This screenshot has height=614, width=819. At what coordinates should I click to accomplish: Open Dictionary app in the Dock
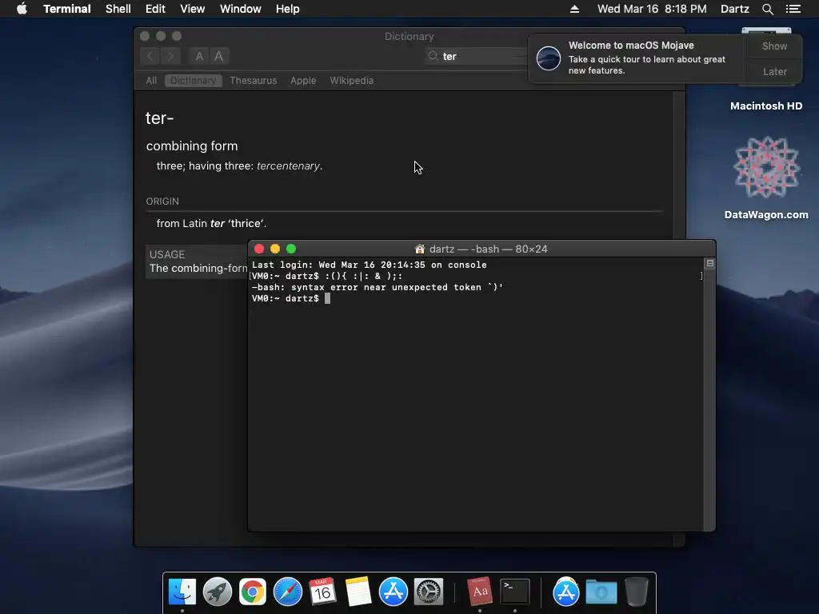coord(480,592)
